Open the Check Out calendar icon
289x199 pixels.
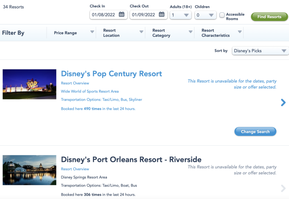tap(162, 14)
